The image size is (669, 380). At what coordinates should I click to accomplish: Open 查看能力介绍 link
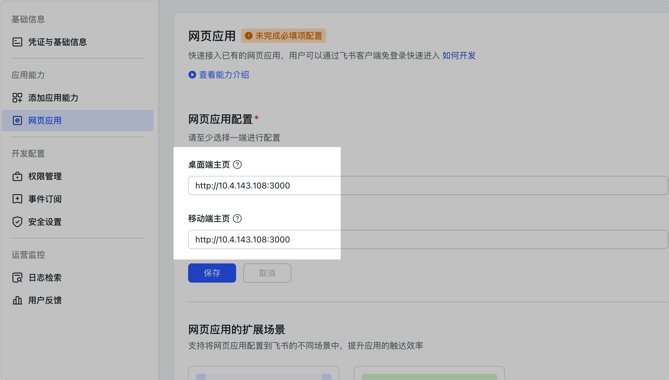[x=224, y=75]
